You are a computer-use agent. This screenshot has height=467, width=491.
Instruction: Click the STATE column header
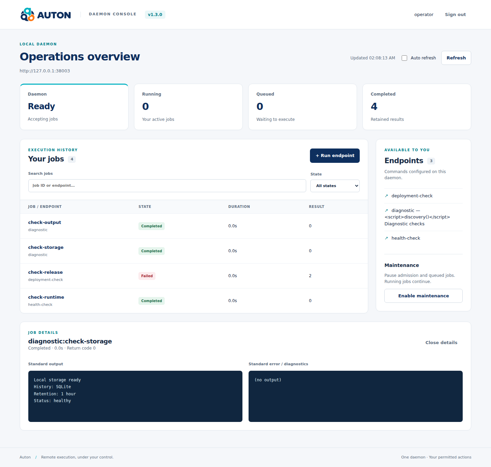click(x=145, y=207)
